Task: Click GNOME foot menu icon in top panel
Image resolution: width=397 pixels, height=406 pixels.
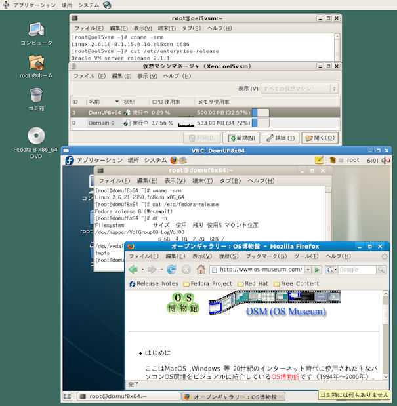Action: tap(6, 5)
